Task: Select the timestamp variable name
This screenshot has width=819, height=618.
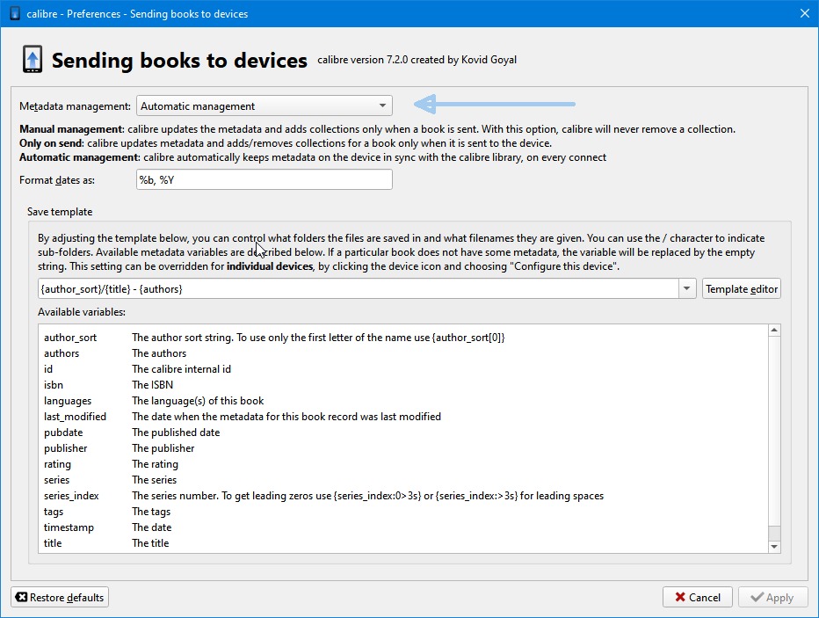Action: point(69,527)
